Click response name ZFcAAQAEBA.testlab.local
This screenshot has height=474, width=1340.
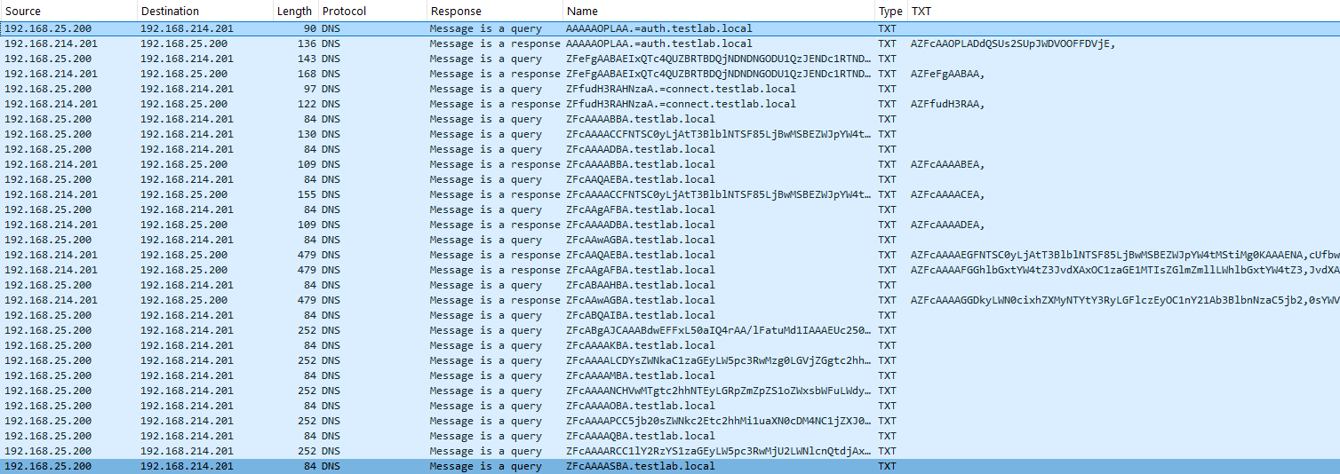[x=640, y=255]
